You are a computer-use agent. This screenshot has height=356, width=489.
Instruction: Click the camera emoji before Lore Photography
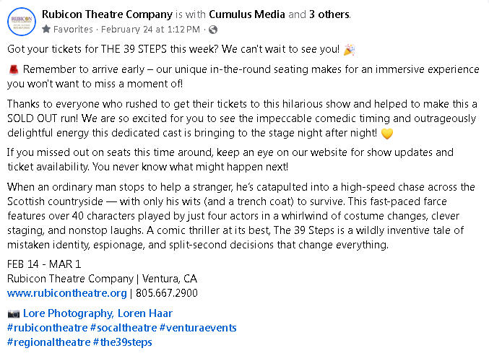click(x=14, y=313)
